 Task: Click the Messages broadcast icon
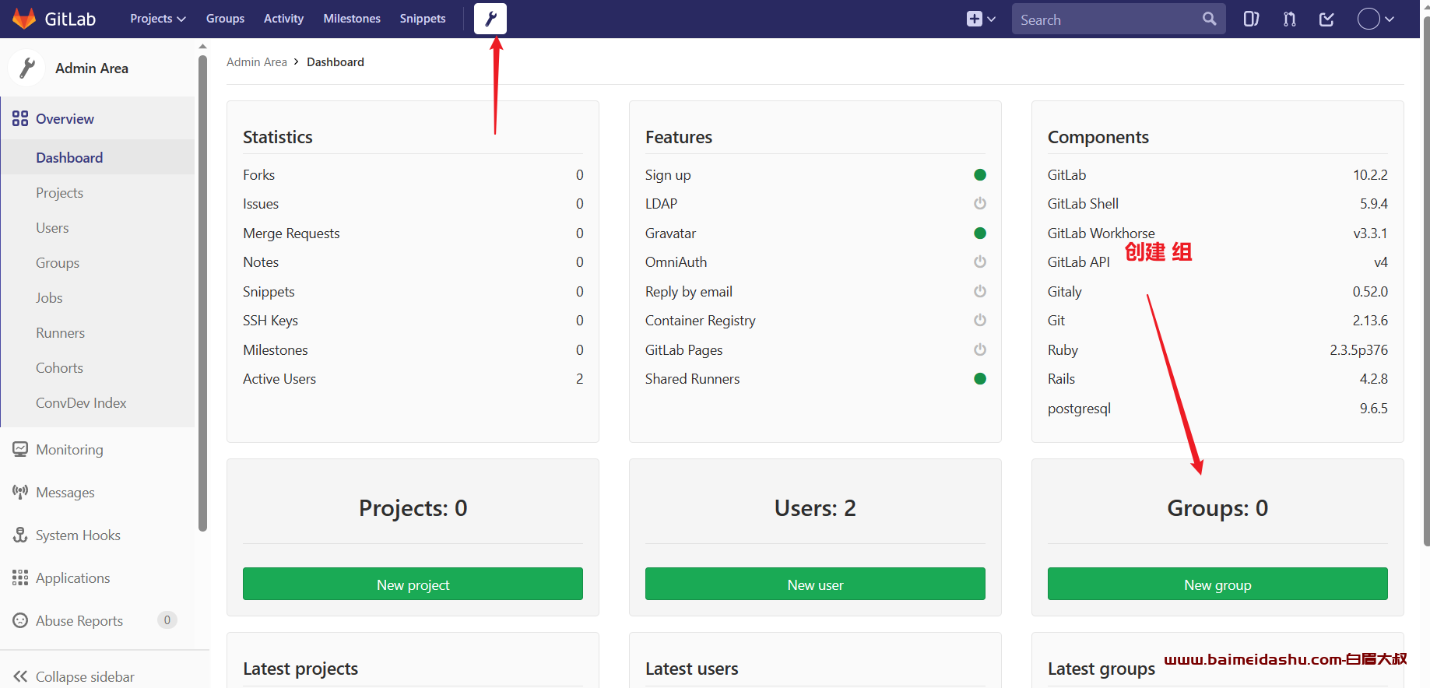tap(20, 492)
